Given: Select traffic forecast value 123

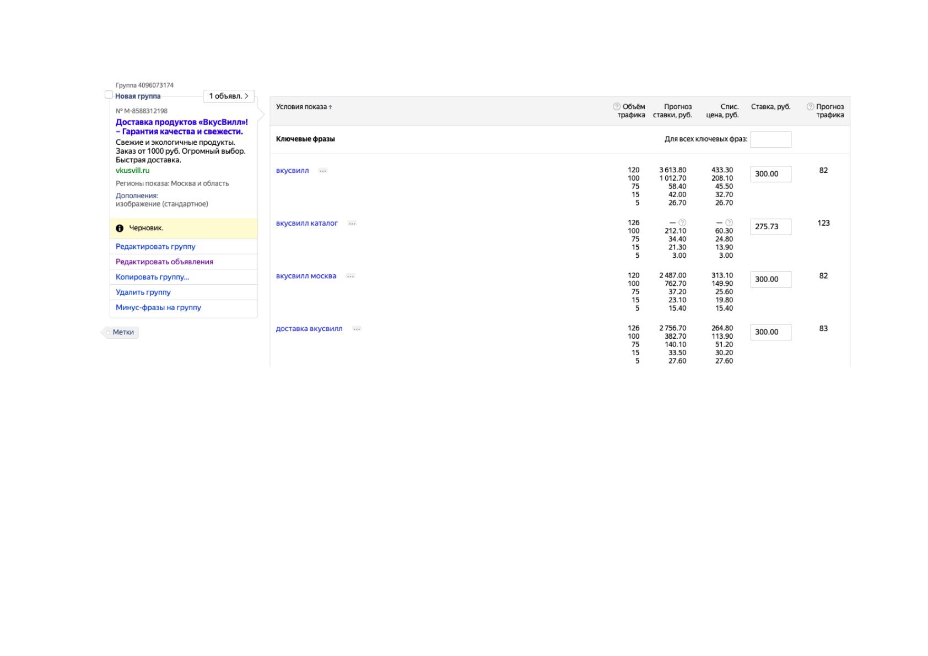Looking at the screenshot, I should pyautogui.click(x=823, y=223).
